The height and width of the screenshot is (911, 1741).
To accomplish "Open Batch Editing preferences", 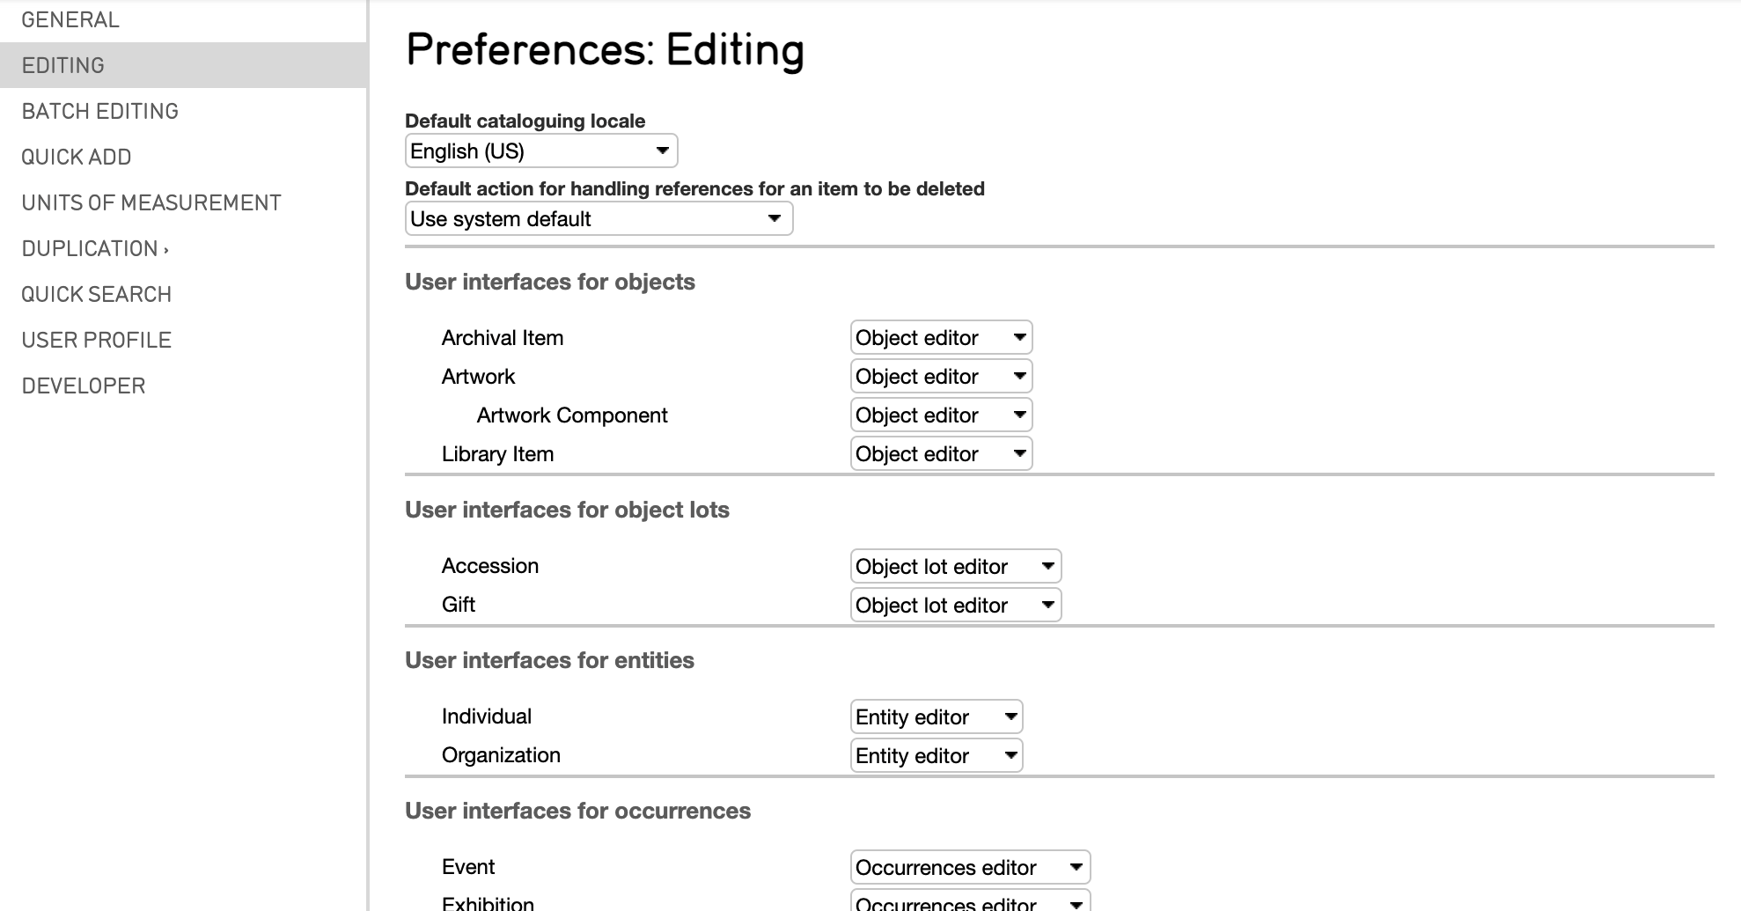I will coord(100,112).
